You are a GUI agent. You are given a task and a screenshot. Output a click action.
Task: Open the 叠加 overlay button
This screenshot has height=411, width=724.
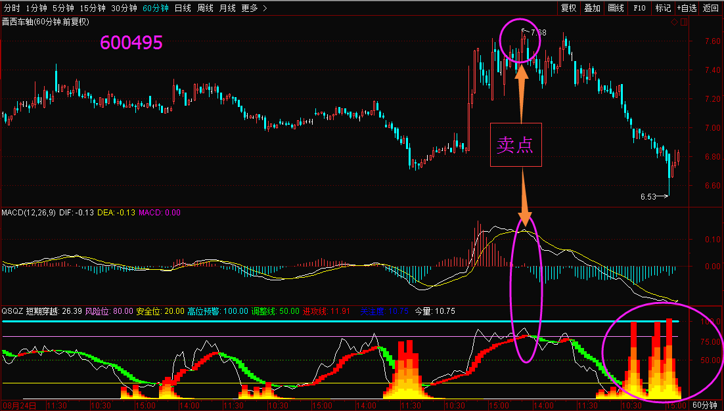593,8
